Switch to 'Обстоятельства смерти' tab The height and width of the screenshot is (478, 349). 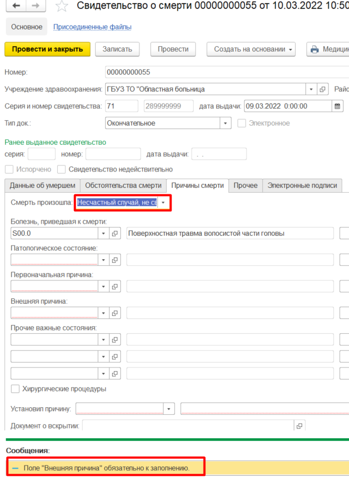[123, 186]
